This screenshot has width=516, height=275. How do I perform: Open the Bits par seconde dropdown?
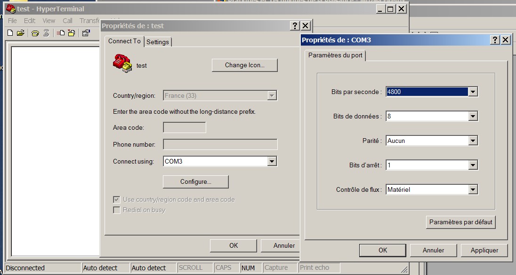(x=473, y=92)
